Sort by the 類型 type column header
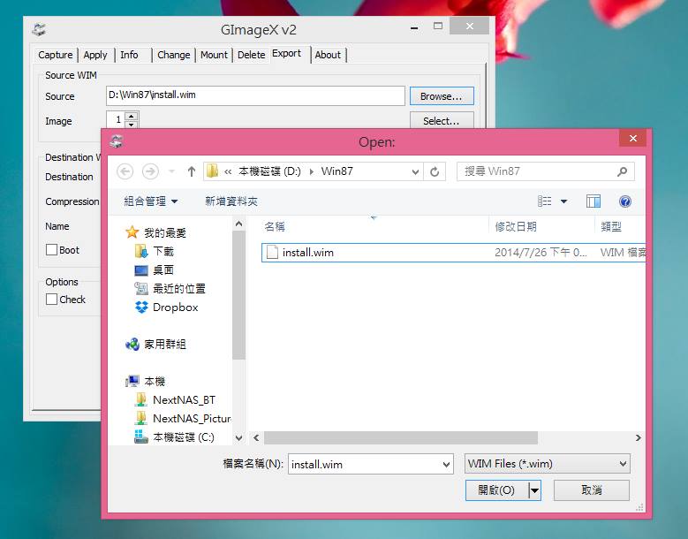This screenshot has height=539, width=688. point(611,227)
